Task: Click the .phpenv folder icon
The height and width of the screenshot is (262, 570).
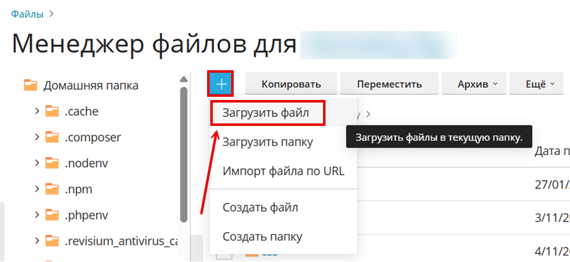Action: (52, 215)
